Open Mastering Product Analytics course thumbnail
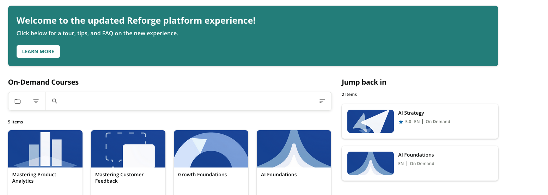Screen dimensions: 548x195 (45, 149)
